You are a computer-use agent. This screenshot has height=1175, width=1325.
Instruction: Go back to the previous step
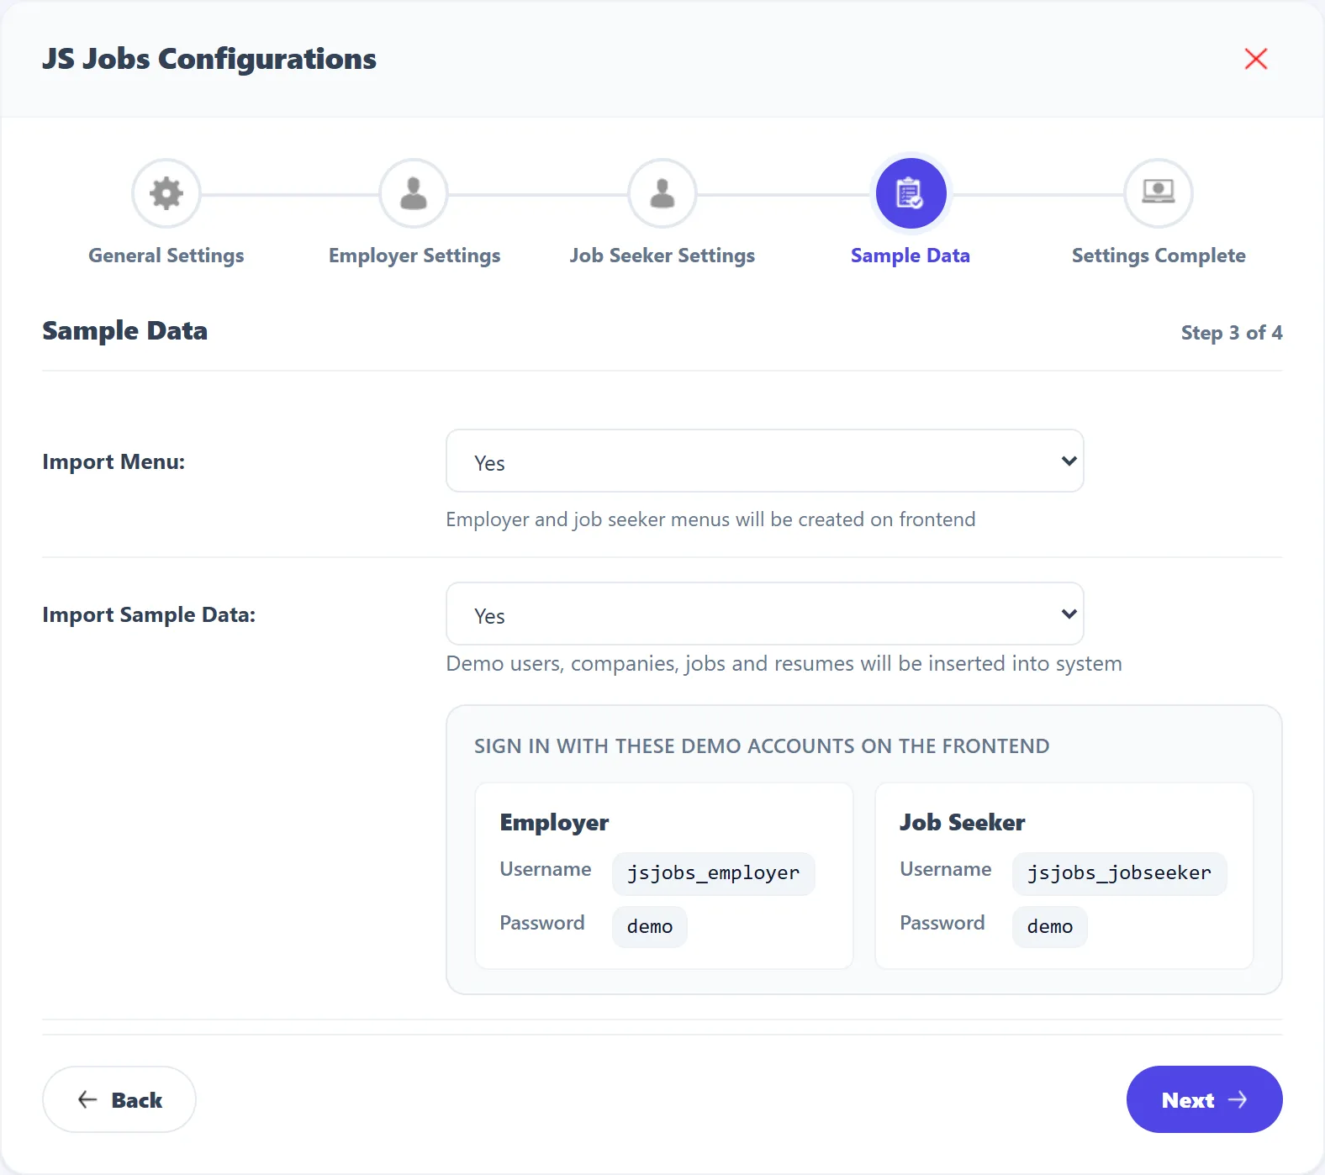pos(119,1099)
